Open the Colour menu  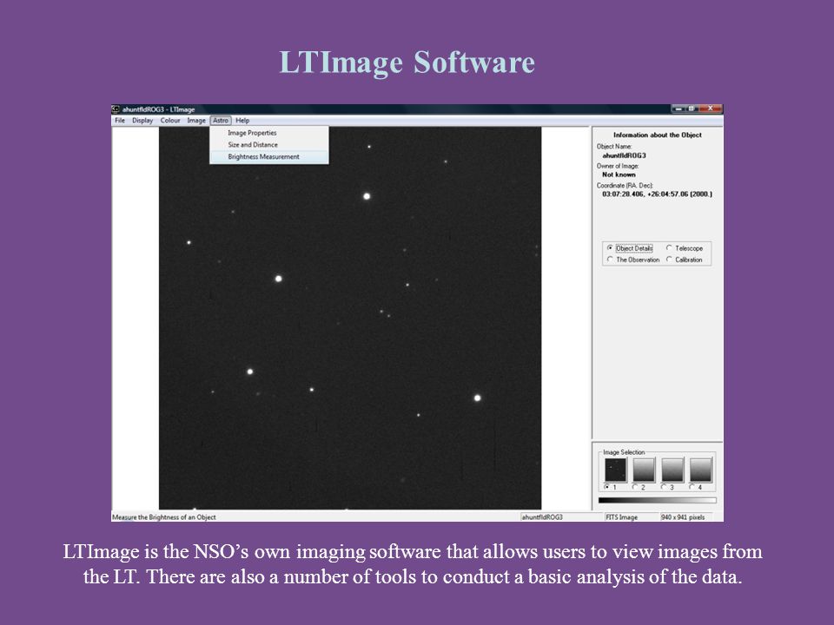pos(170,121)
